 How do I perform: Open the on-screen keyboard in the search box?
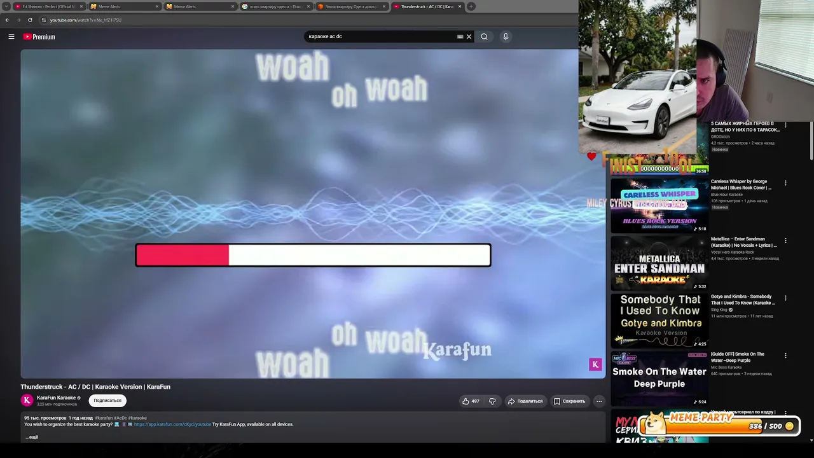tap(460, 37)
